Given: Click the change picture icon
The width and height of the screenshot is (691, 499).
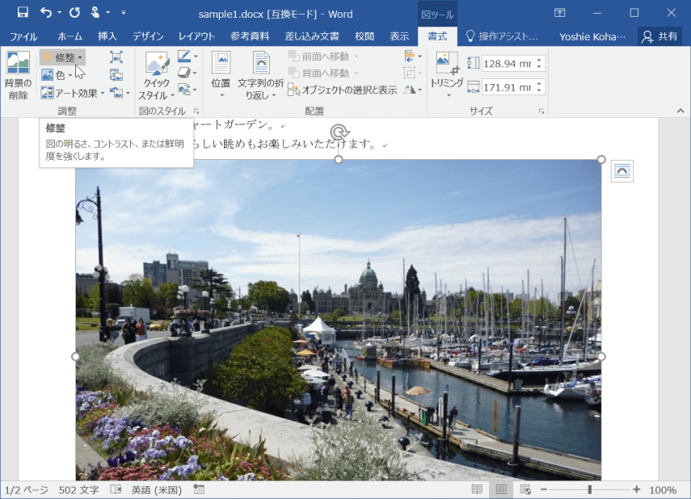Looking at the screenshot, I should tap(116, 75).
